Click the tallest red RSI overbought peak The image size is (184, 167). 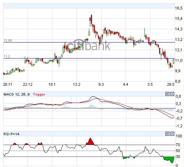[x=90, y=142]
